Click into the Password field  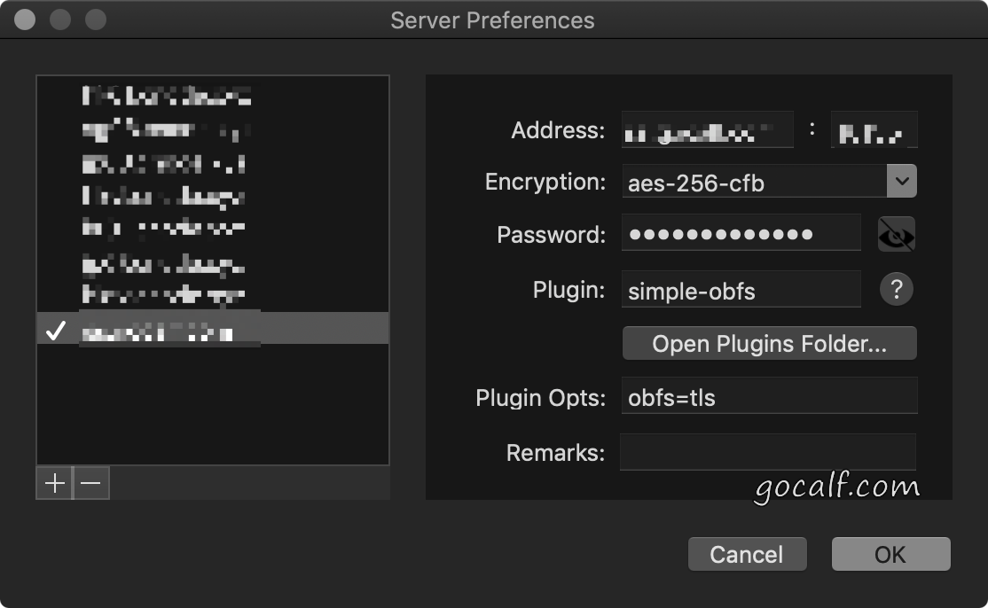[x=741, y=232]
